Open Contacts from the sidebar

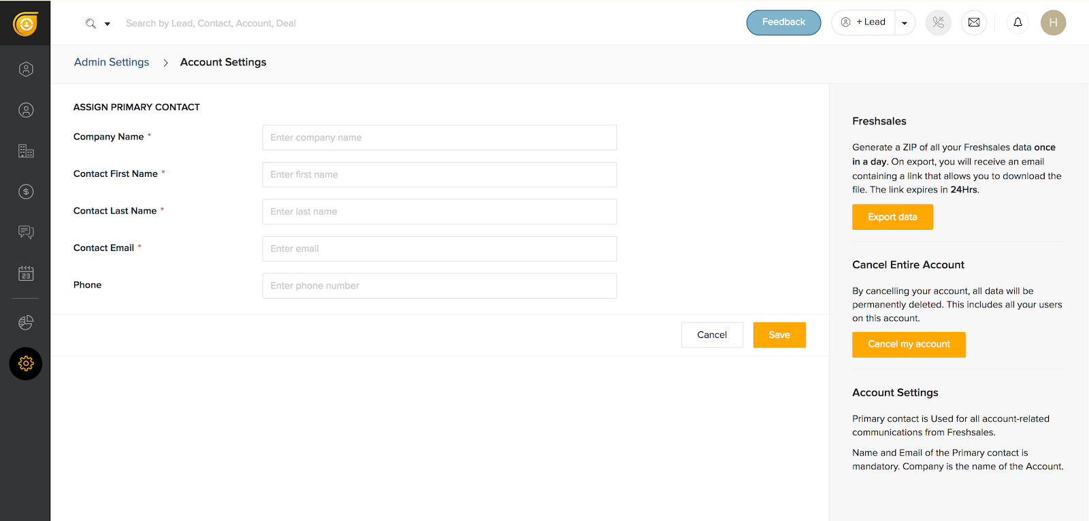pyautogui.click(x=26, y=110)
